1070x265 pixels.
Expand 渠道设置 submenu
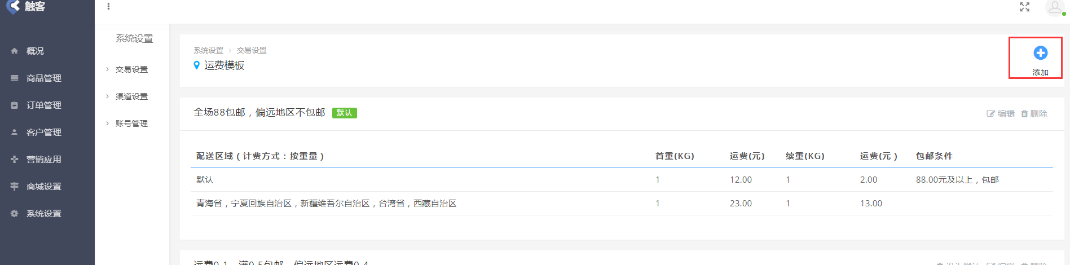coord(131,96)
